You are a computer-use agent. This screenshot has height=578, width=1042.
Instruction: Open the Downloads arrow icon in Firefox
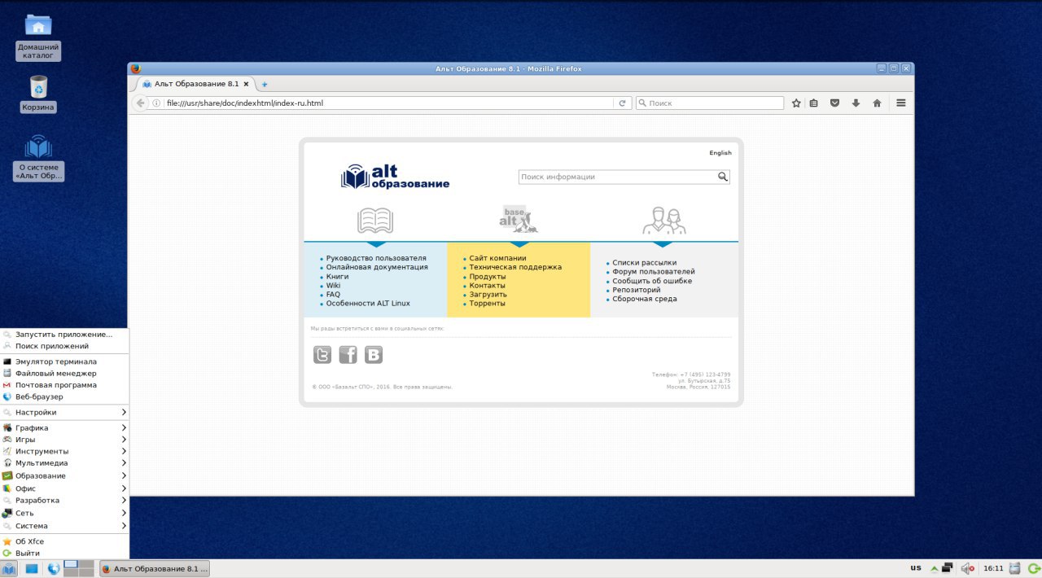coord(856,103)
